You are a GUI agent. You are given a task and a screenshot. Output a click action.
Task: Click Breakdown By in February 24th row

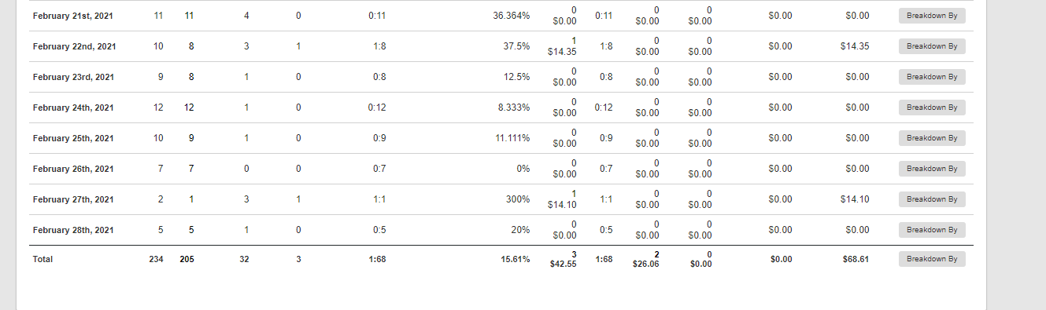click(x=932, y=108)
